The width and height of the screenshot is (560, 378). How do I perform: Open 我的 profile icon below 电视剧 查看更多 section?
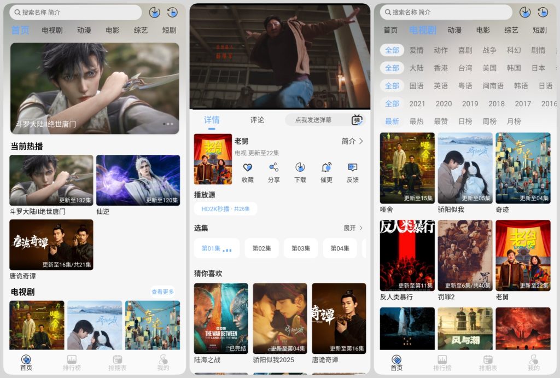(163, 360)
